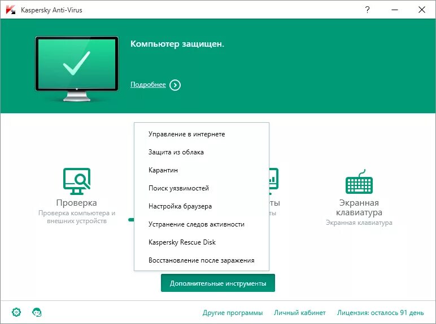Click the Kaspersky logo in title bar
This screenshot has width=436, height=324.
11,10
